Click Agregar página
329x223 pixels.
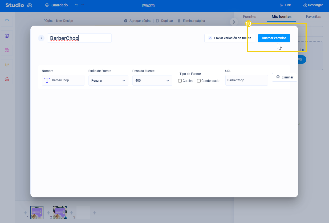pos(138,21)
